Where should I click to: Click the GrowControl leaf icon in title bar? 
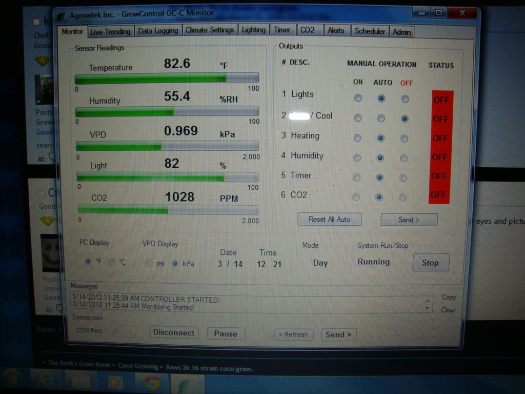tap(62, 15)
